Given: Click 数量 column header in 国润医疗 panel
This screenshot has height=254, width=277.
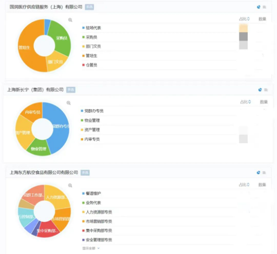Looking at the screenshot, I should click(262, 19).
